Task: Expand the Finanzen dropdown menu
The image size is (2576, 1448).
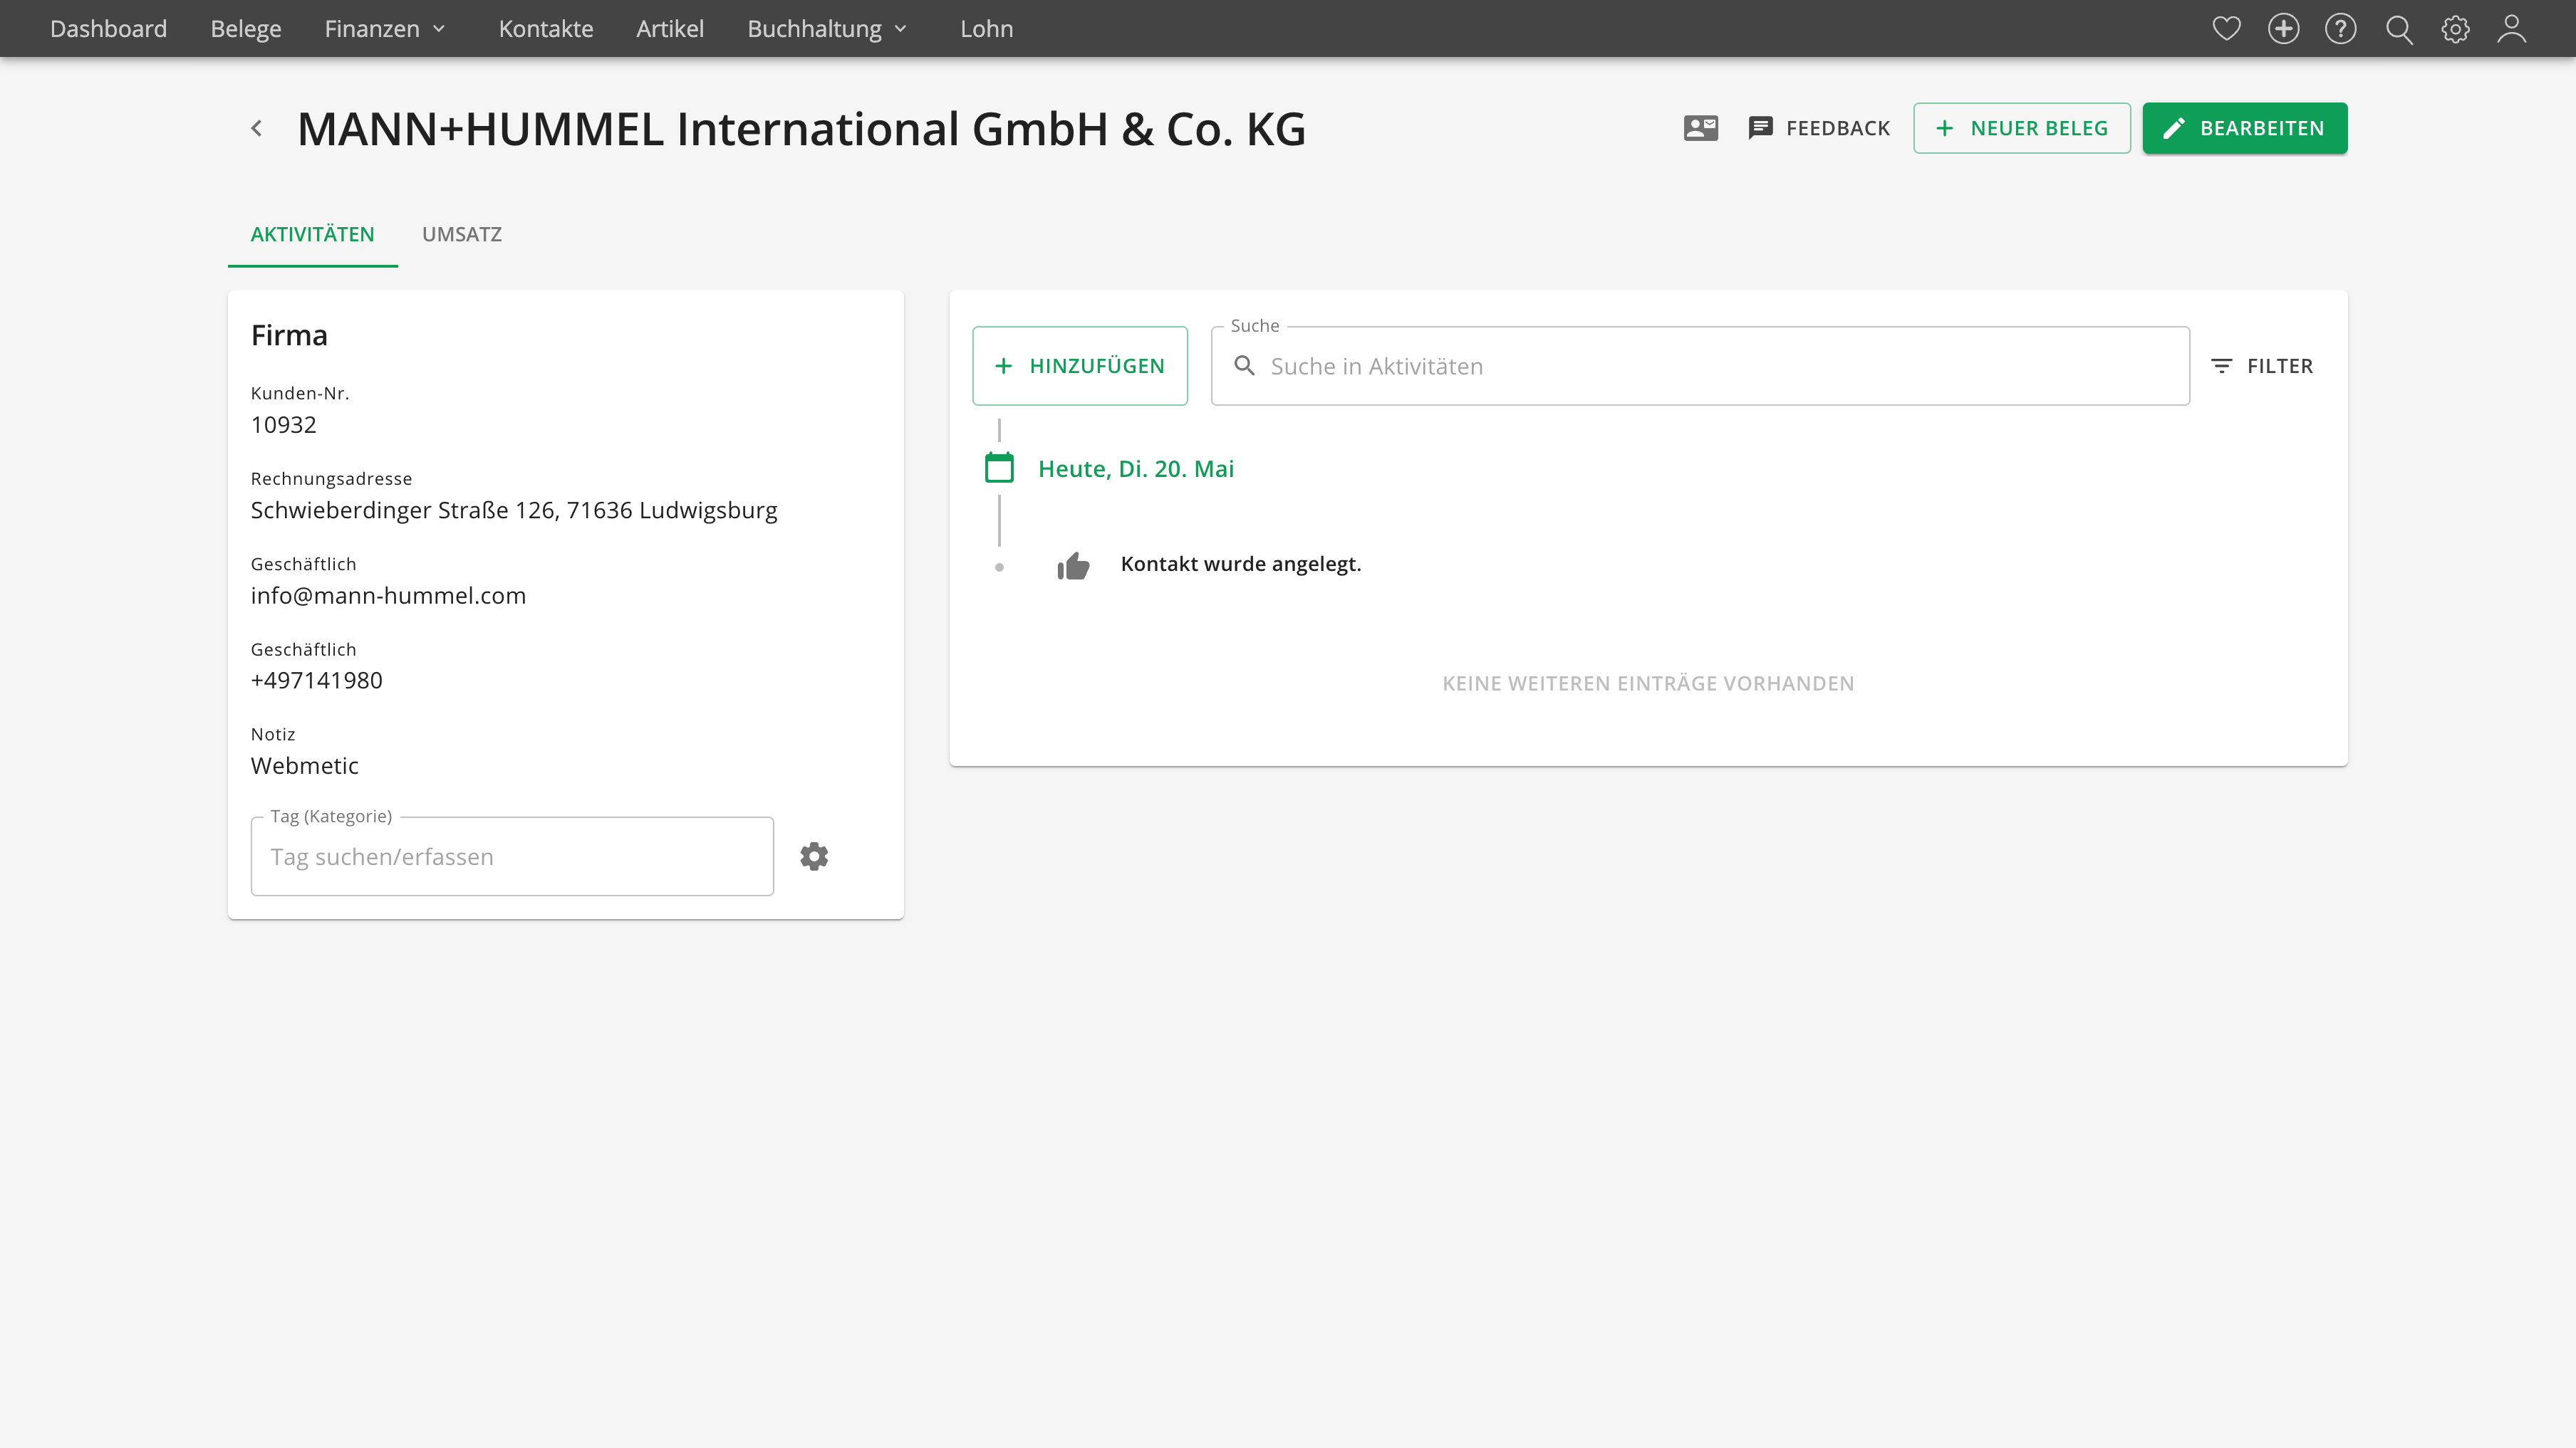Action: 385,28
